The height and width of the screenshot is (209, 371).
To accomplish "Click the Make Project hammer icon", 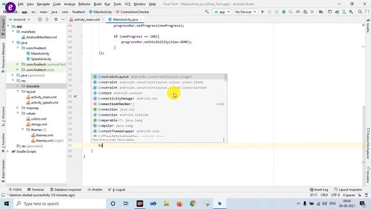I will click(x=207, y=12).
